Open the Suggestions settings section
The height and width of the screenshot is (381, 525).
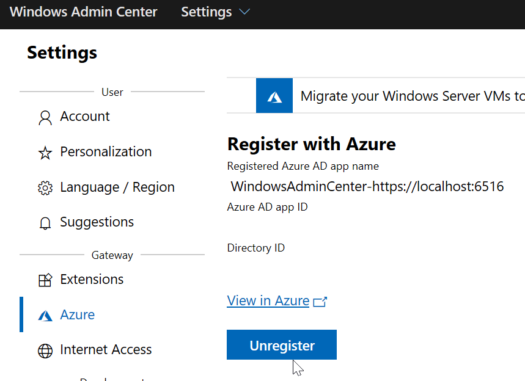97,222
